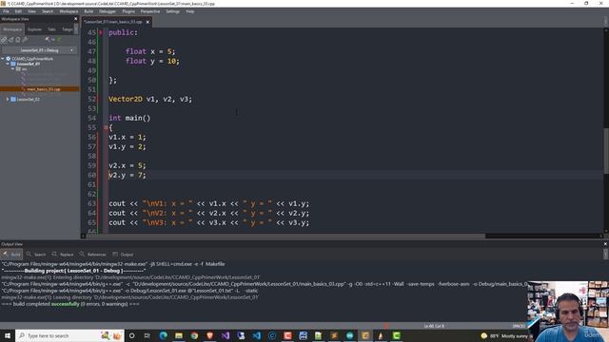Select the LessonSet_01 project in tree
Screen dimensions: 609x342
click(x=28, y=64)
